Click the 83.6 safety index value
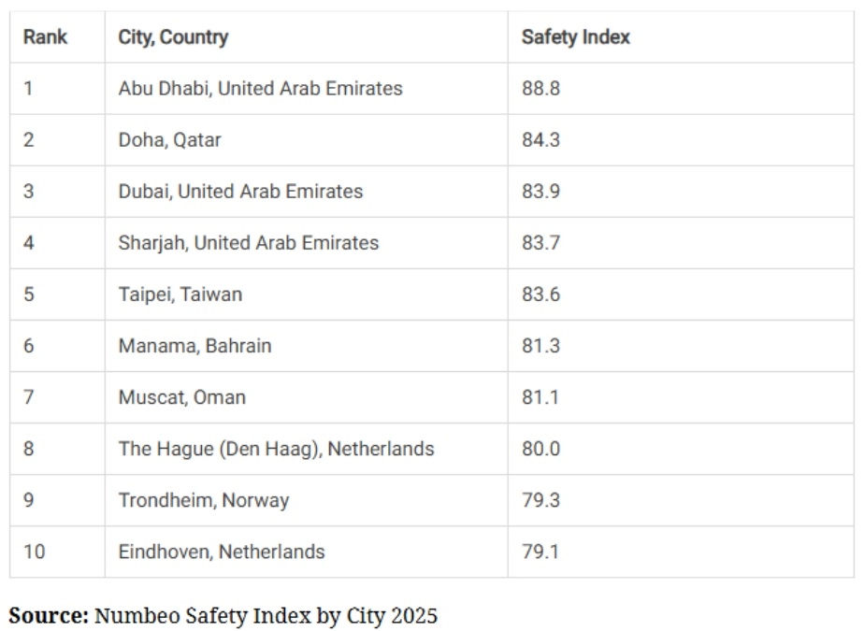The height and width of the screenshot is (631, 864). click(x=540, y=294)
